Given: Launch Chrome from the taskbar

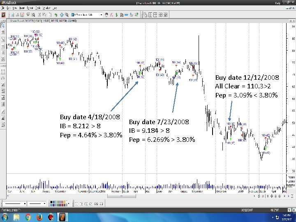Looking at the screenshot, I should 28,217.
